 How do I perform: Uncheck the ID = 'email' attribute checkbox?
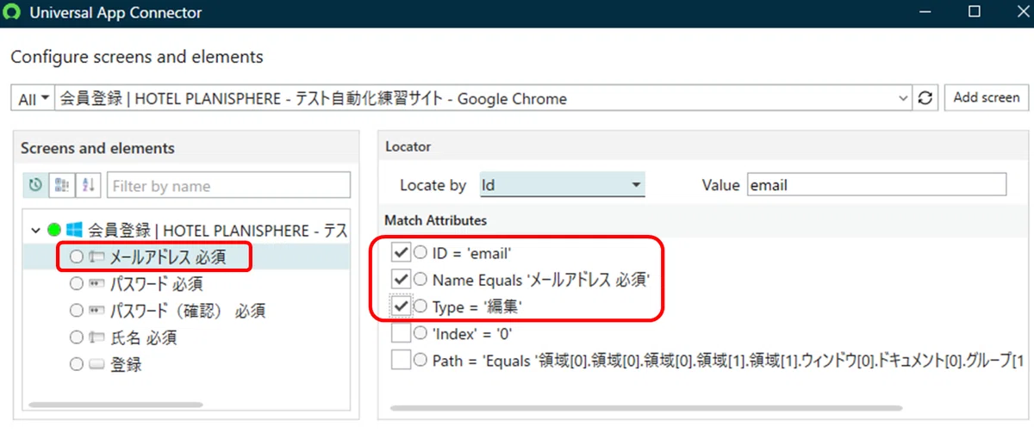[401, 252]
